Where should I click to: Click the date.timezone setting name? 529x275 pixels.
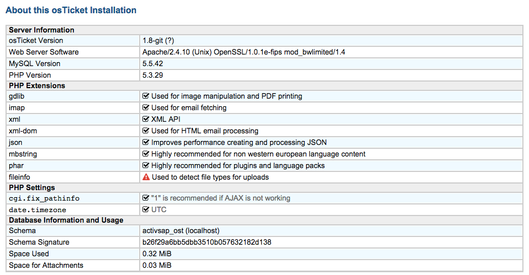click(38, 210)
